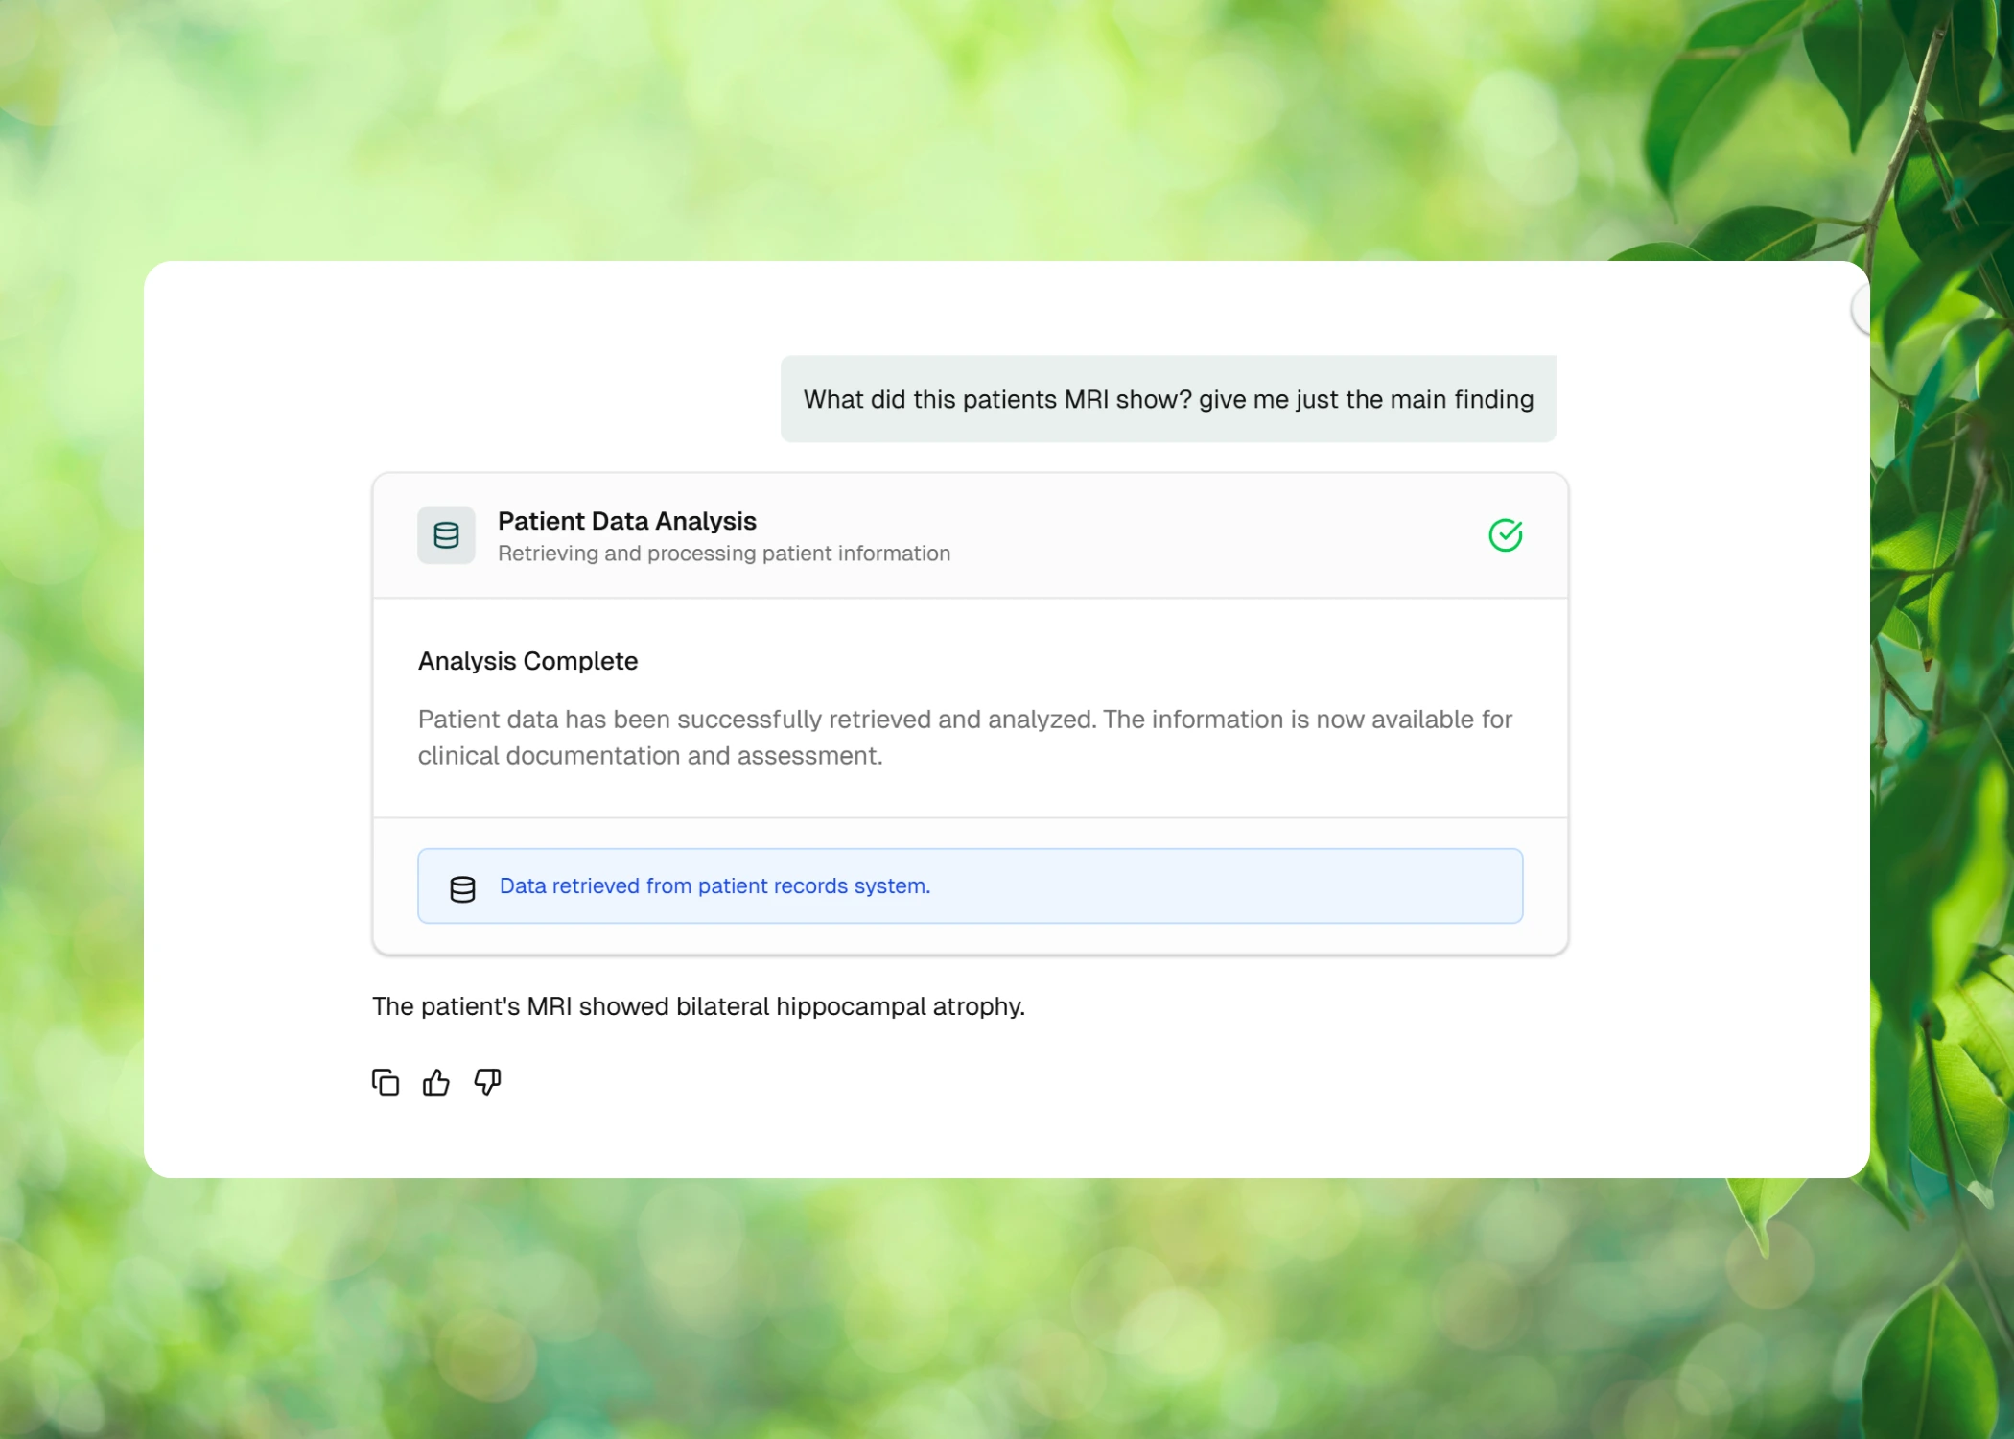This screenshot has height=1439, width=2014.
Task: Click the database icon in blue data banner
Action: coord(462,889)
